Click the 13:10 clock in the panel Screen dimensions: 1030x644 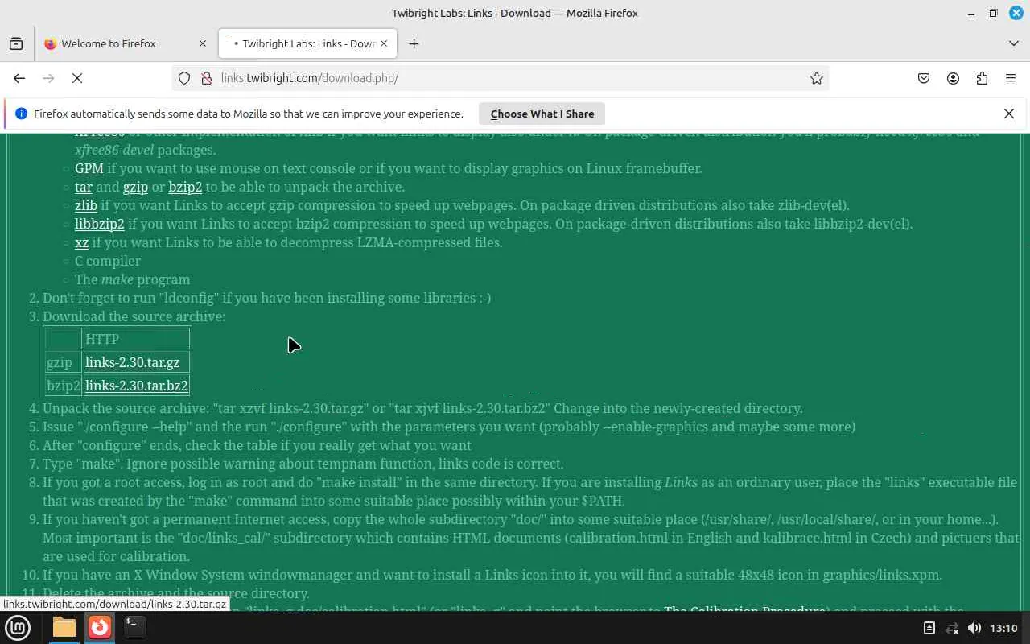tap(1003, 628)
